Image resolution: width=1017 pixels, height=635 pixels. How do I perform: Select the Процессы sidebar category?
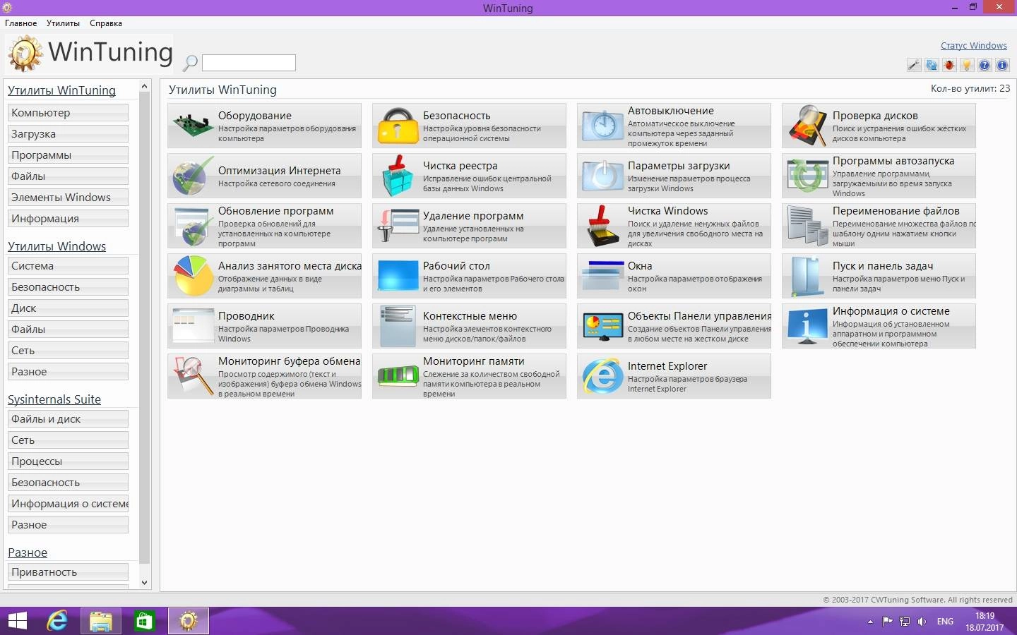click(68, 461)
